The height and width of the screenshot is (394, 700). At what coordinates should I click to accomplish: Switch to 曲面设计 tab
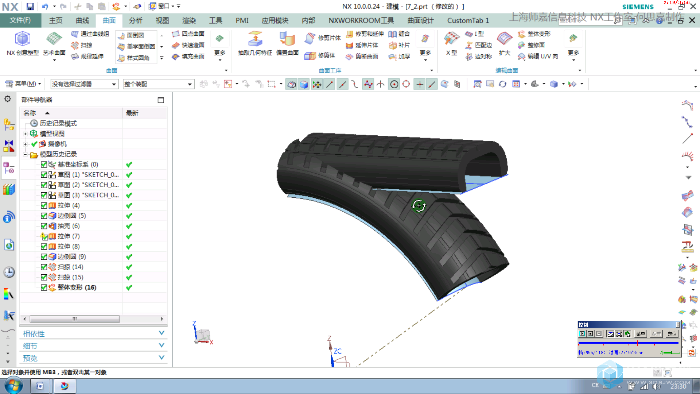tap(420, 20)
